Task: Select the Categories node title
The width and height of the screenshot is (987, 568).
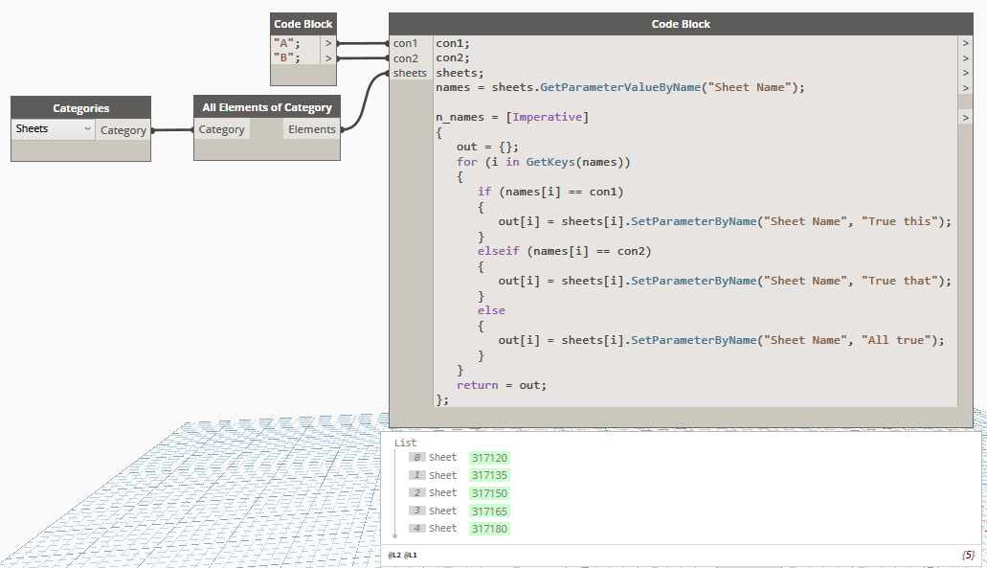Action: pyautogui.click(x=80, y=108)
